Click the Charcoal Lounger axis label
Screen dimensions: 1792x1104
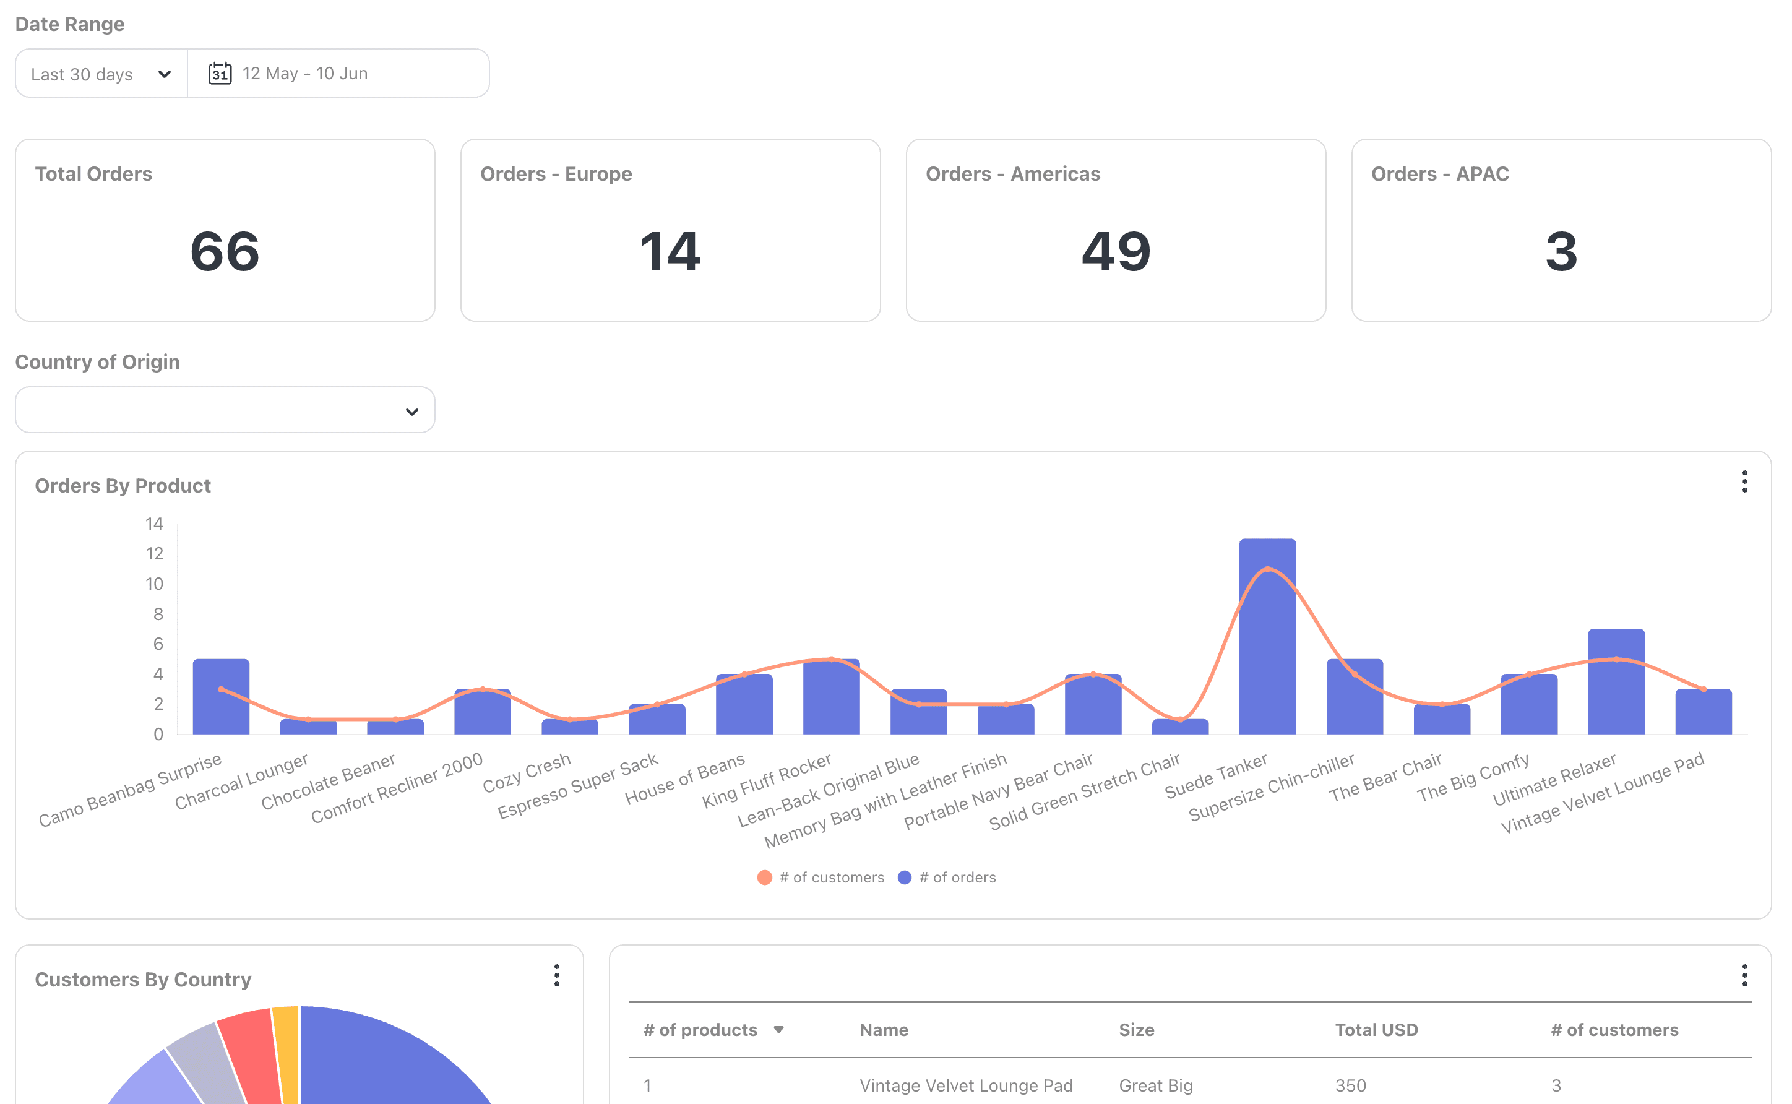(241, 781)
